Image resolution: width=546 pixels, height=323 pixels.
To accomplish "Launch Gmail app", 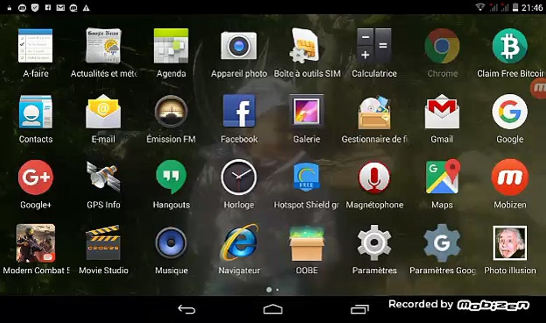I will pos(442,111).
